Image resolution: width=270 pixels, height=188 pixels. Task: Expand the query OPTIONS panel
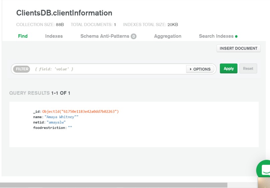200,69
